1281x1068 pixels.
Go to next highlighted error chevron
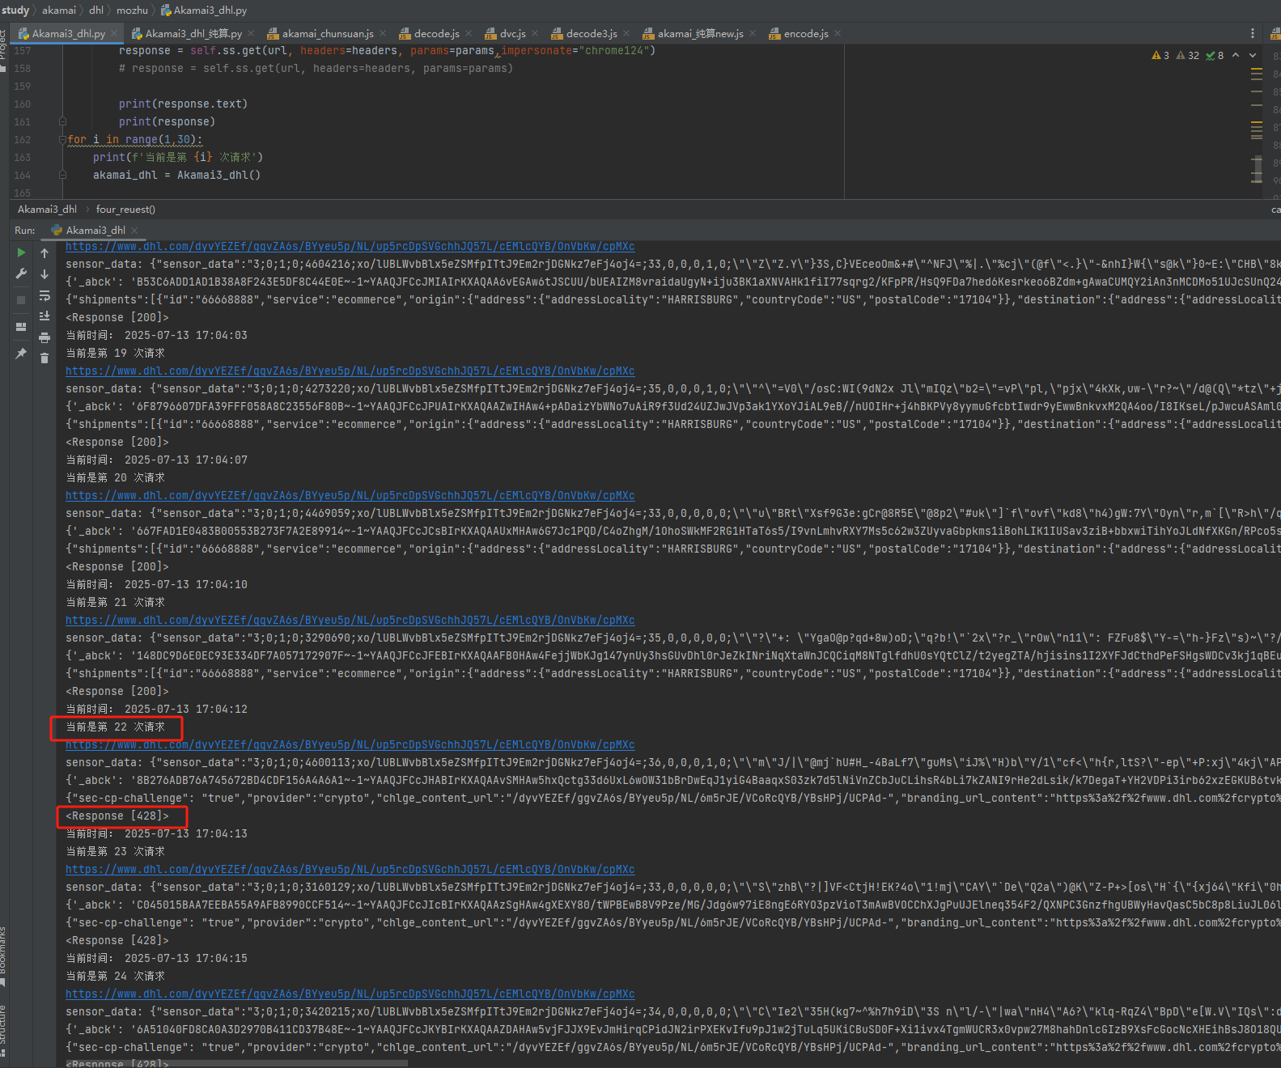pyautogui.click(x=1253, y=56)
